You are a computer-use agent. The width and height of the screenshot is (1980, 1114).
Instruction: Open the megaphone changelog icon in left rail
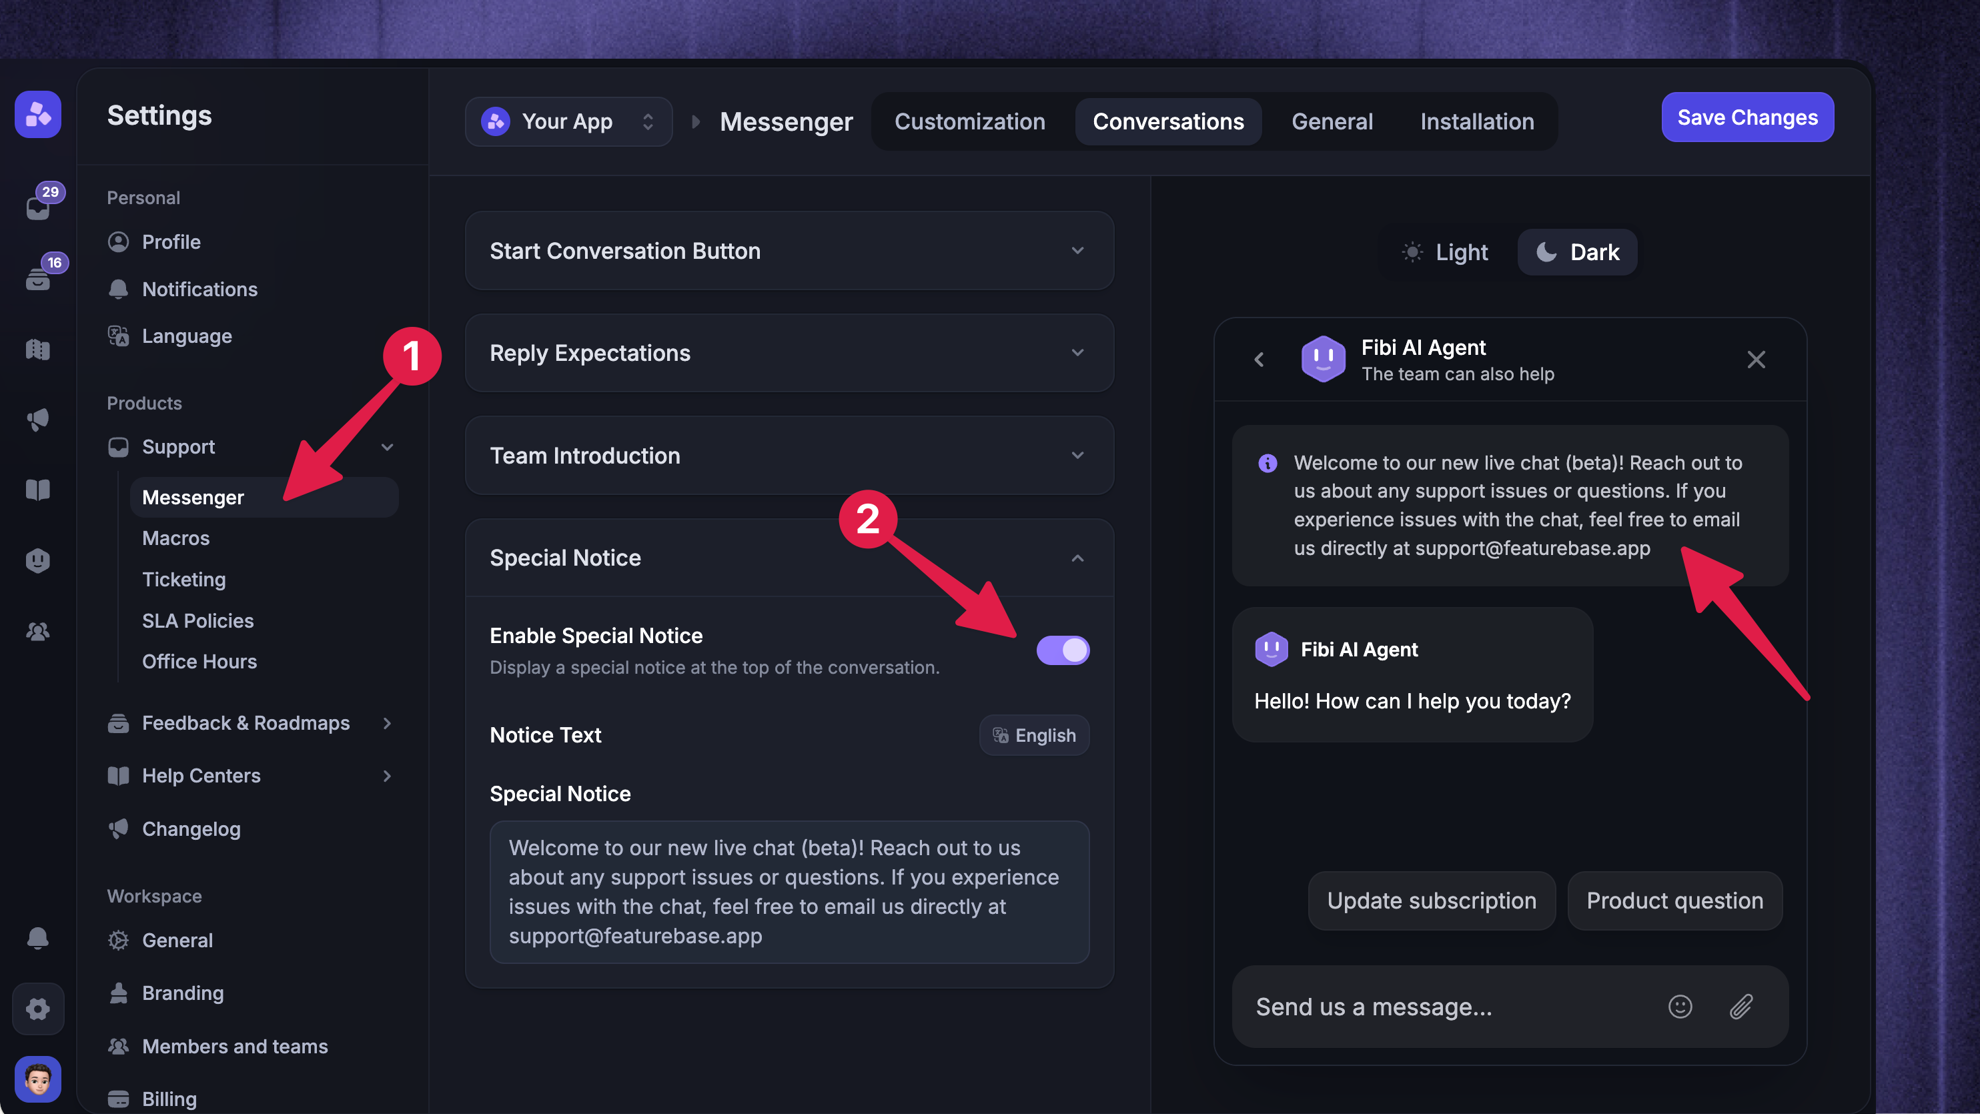click(37, 420)
